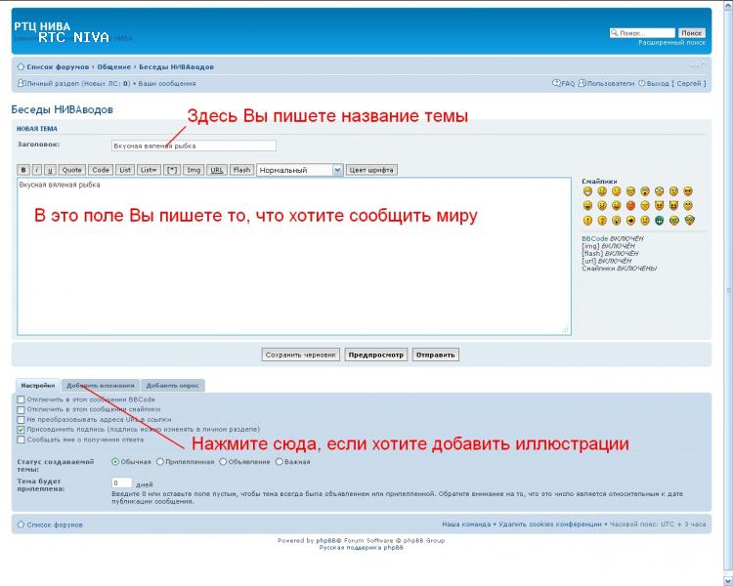Apply bold with the B button
The height and width of the screenshot is (586, 733).
pos(23,170)
